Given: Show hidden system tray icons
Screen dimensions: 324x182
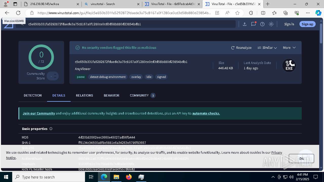Looking at the screenshot, I should point(273,177).
